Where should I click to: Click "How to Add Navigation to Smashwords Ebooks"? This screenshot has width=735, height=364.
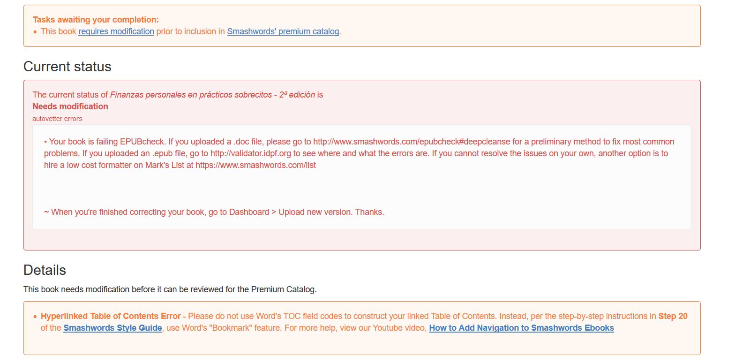point(521,328)
